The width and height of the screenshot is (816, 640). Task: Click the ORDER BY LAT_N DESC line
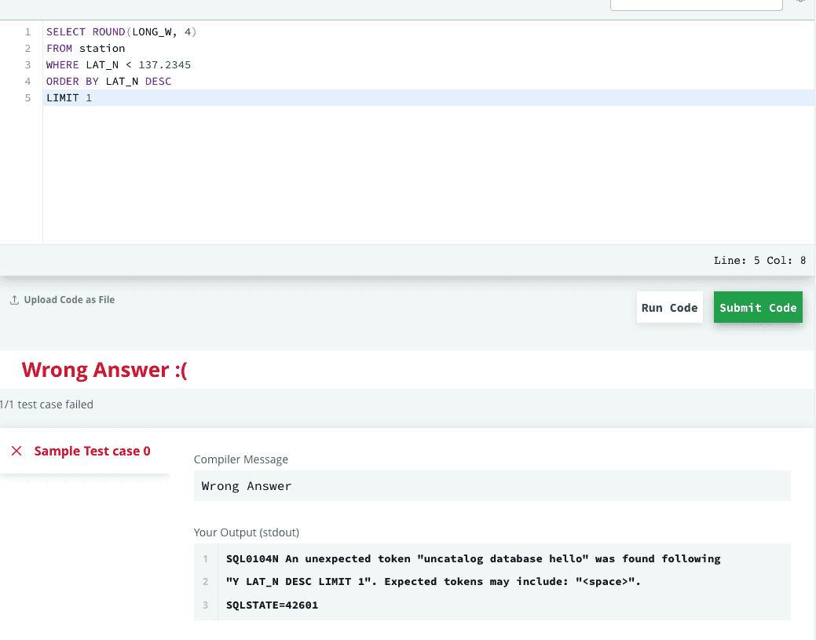(x=108, y=82)
